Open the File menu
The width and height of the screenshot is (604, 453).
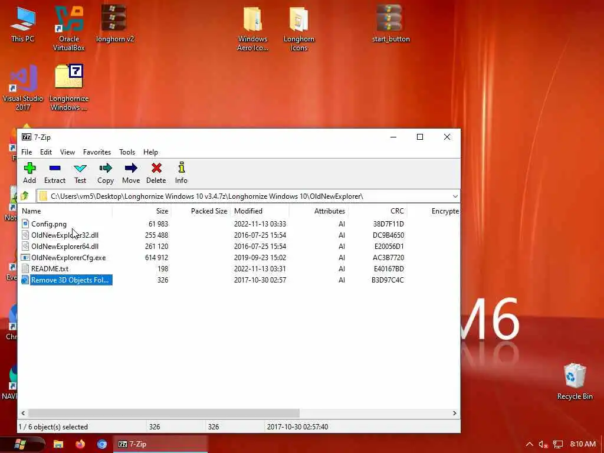click(27, 152)
